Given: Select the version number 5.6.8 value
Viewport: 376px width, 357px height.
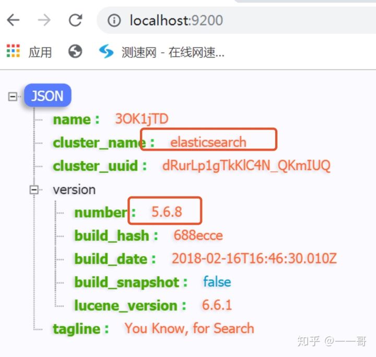Looking at the screenshot, I should point(167,212).
